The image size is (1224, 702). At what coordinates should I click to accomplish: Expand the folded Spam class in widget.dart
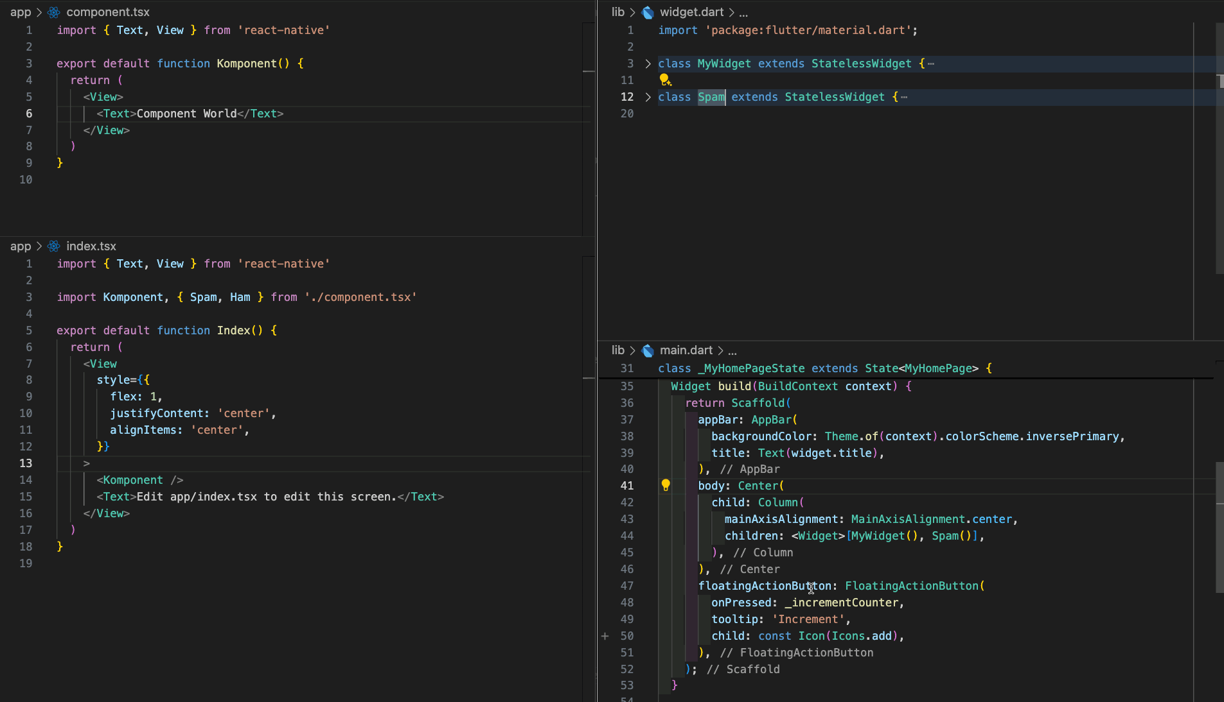coord(648,97)
